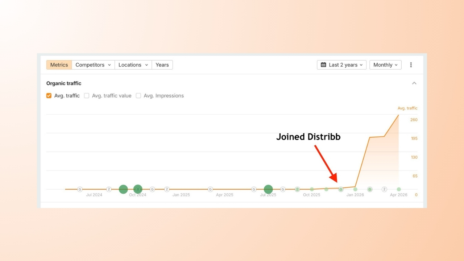Open the Locations dropdown

click(x=133, y=65)
